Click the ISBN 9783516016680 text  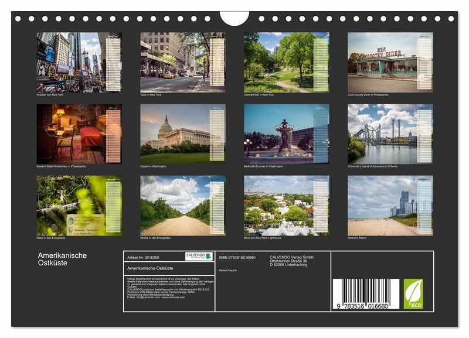(x=237, y=257)
